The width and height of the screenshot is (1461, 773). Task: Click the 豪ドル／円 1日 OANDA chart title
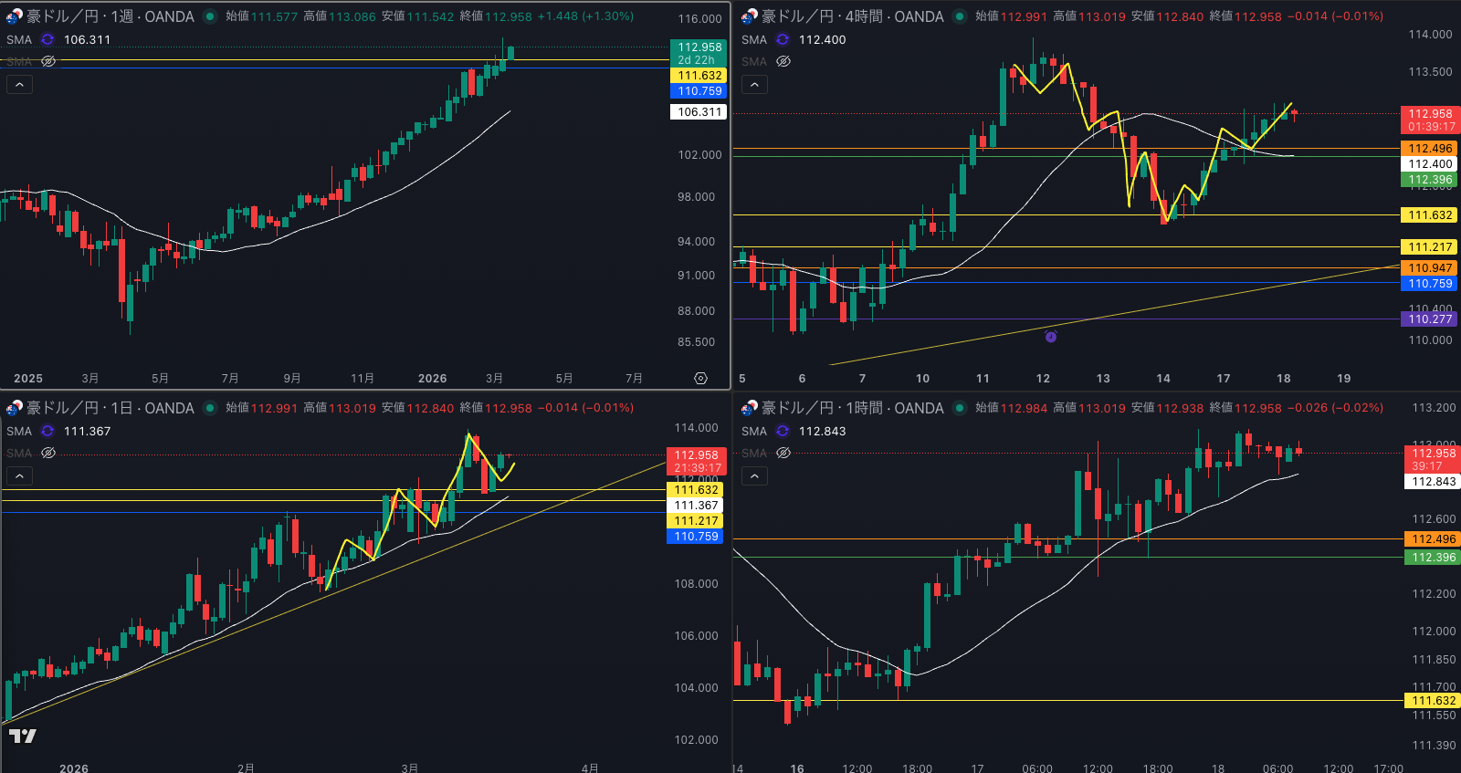click(x=110, y=408)
